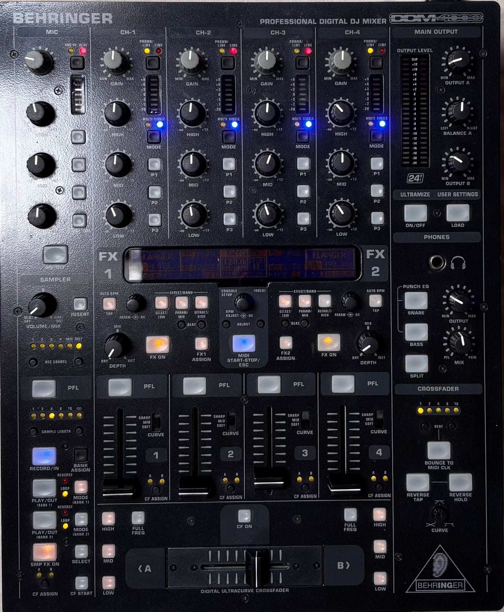Click the CH-2 MODE button

point(229,137)
